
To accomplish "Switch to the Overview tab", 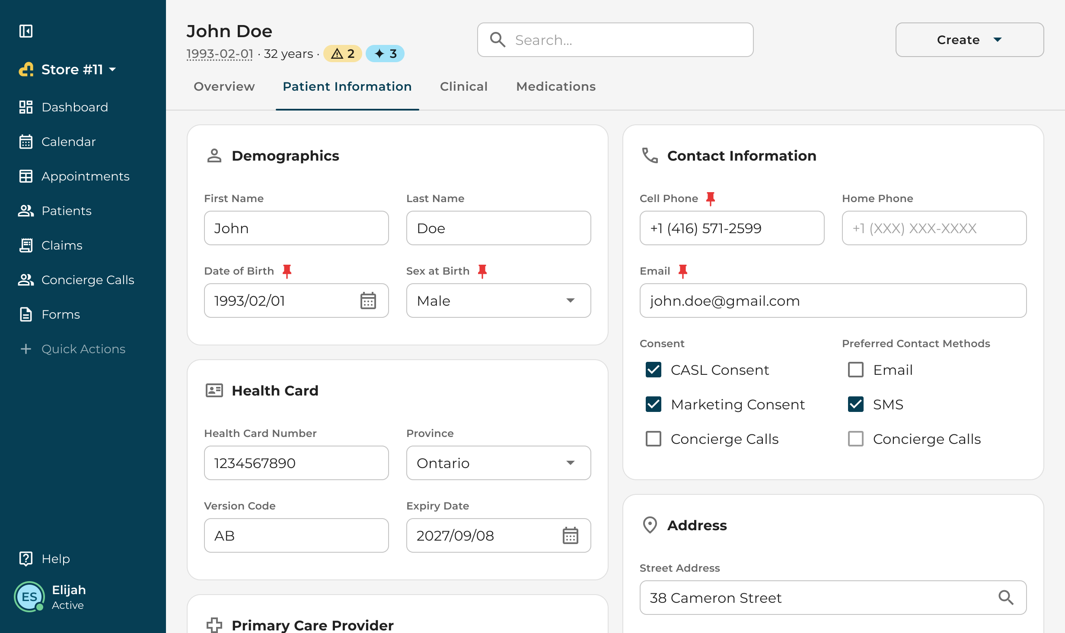I will (x=224, y=86).
